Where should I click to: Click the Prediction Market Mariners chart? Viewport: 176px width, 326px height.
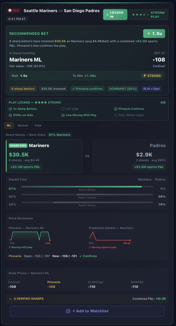[110, 236]
